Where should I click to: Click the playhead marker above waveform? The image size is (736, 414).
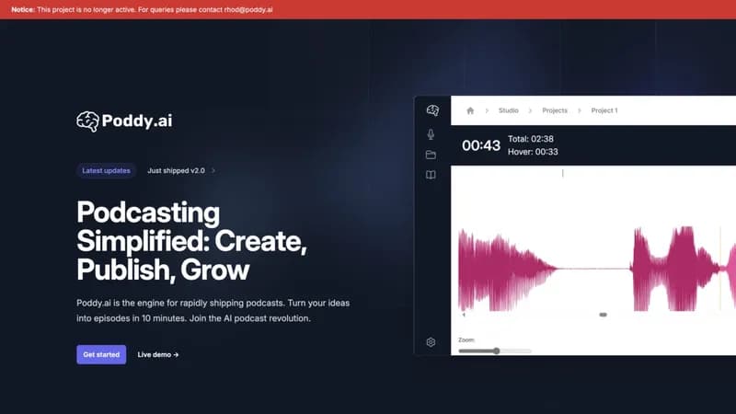click(x=562, y=173)
